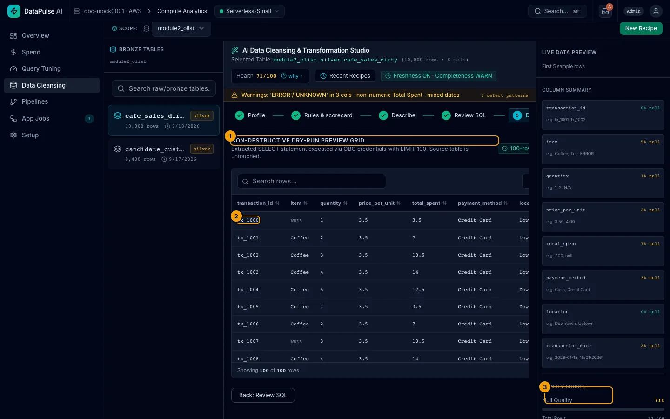Click the Setup gear icon
This screenshot has height=419, width=670.
[x=13, y=135]
